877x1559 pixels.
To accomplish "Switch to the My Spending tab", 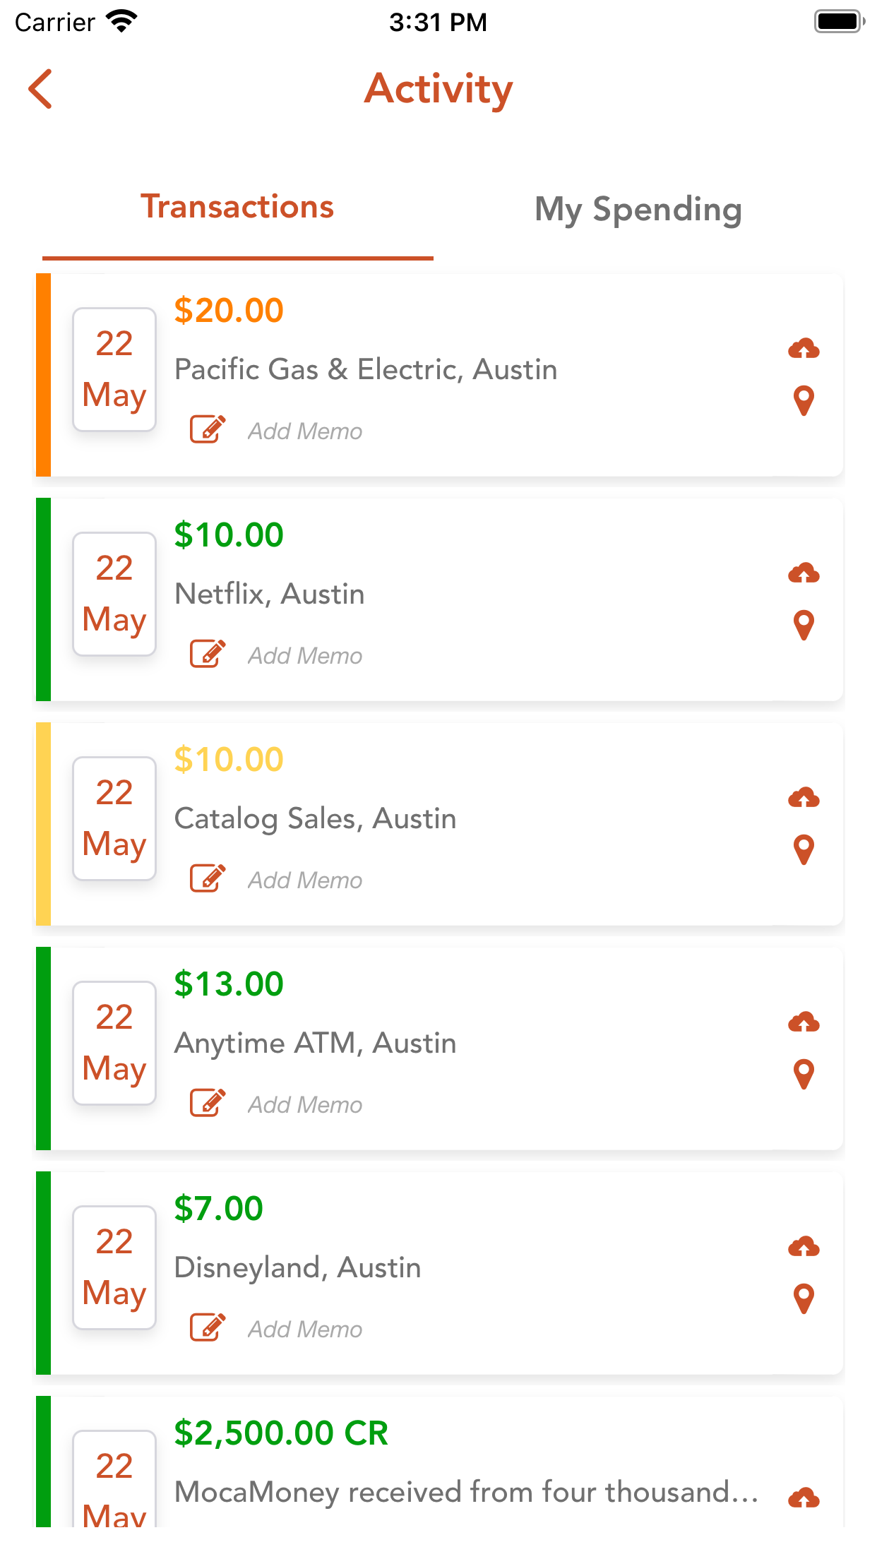I will click(x=638, y=209).
